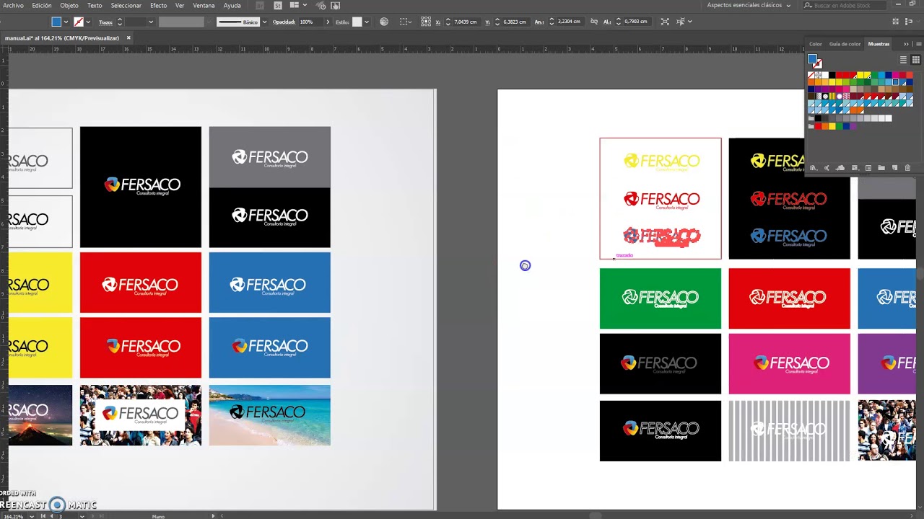Click the align selection dashed-box icon
The image size is (924, 519).
[405, 22]
